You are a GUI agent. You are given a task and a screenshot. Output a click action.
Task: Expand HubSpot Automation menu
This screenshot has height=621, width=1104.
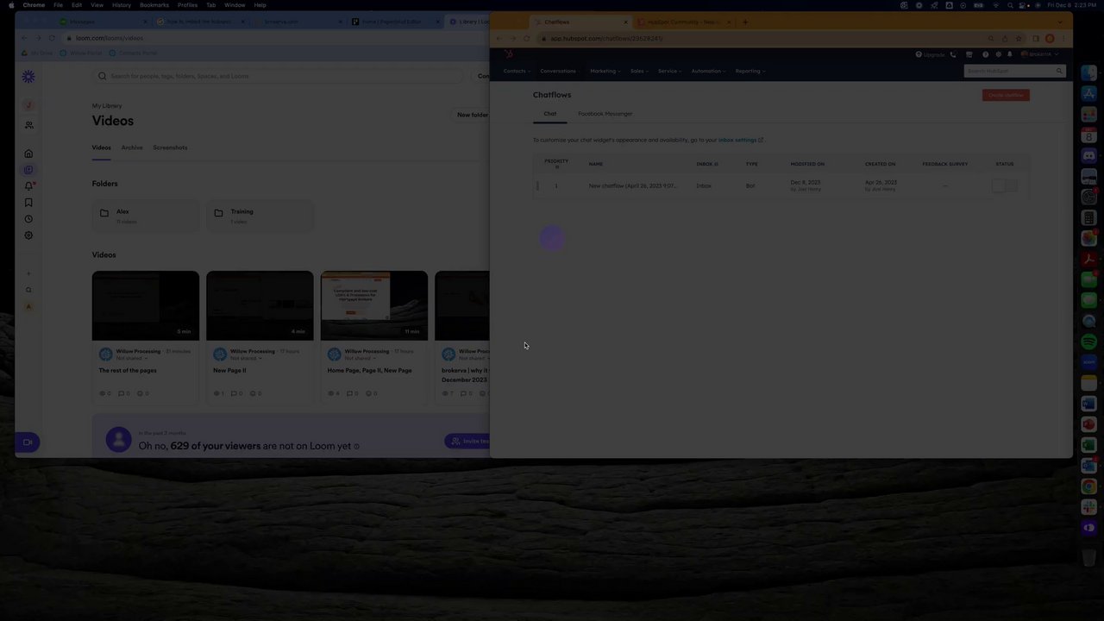point(708,71)
